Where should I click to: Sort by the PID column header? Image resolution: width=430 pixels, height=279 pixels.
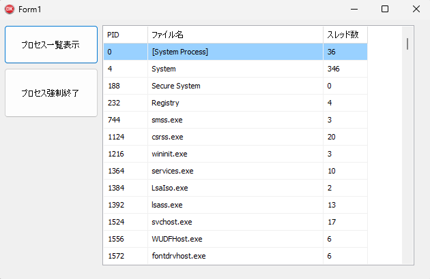(125, 35)
